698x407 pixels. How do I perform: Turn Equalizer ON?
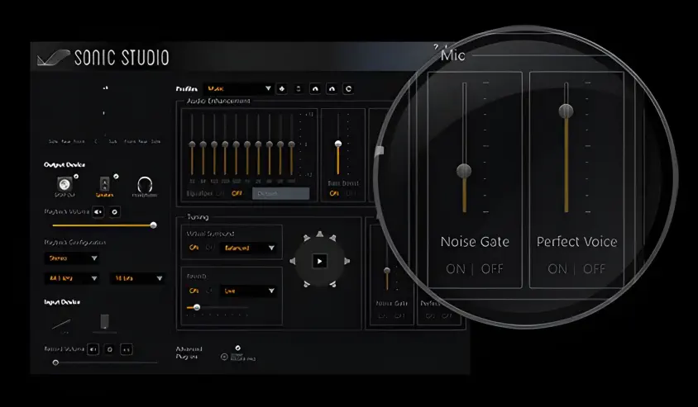tap(220, 194)
